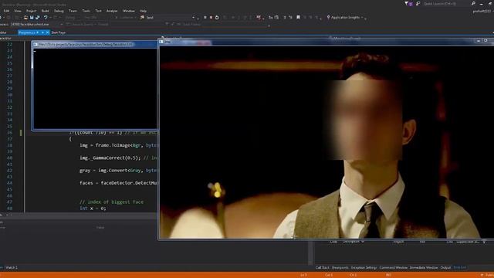Open the Output tab
The image size is (494, 278).
pos(445,267)
